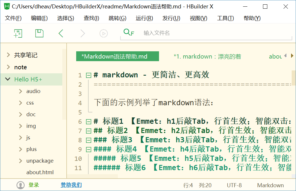
Task: Click 登录 to sign in
Action: click(34, 185)
